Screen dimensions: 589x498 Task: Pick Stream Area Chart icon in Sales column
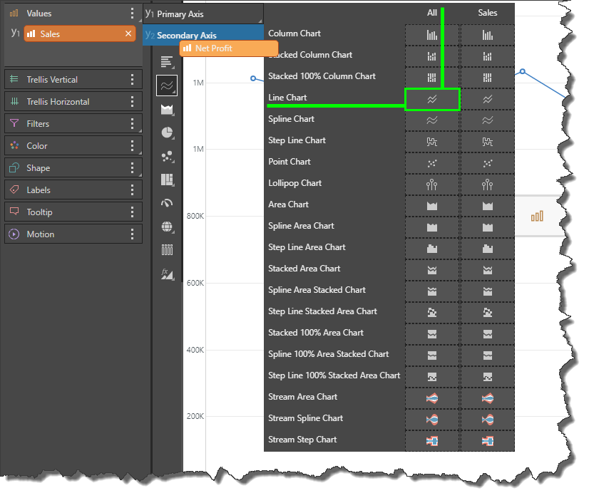click(487, 398)
